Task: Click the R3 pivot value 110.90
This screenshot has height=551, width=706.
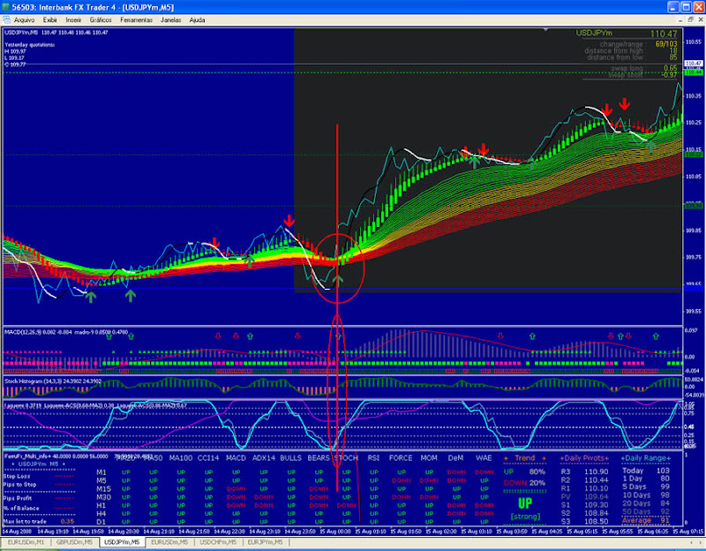Action: (597, 472)
